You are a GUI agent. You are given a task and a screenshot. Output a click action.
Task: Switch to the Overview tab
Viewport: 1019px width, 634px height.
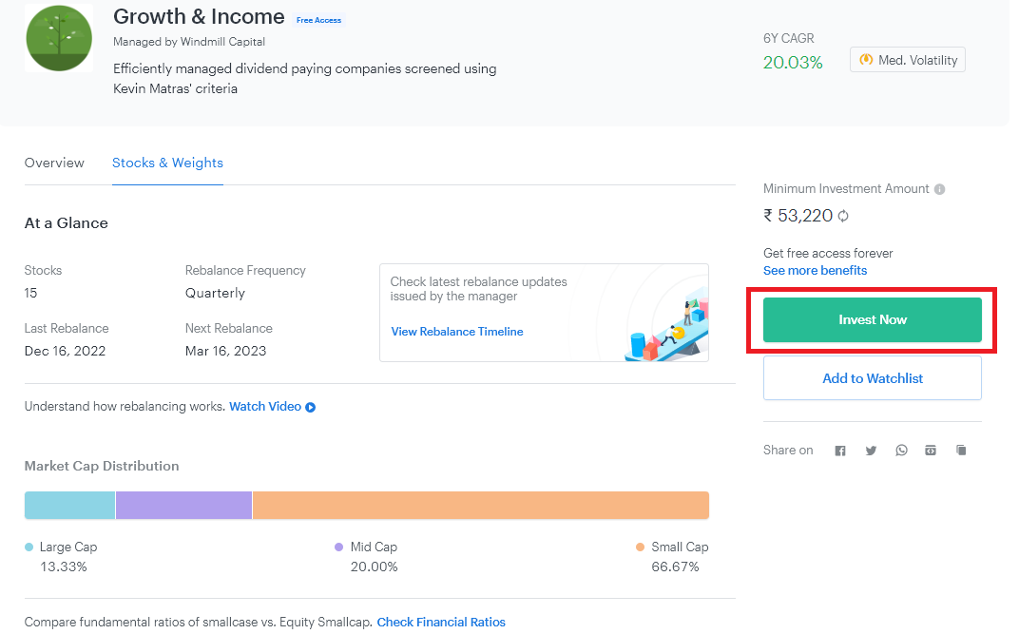click(54, 163)
